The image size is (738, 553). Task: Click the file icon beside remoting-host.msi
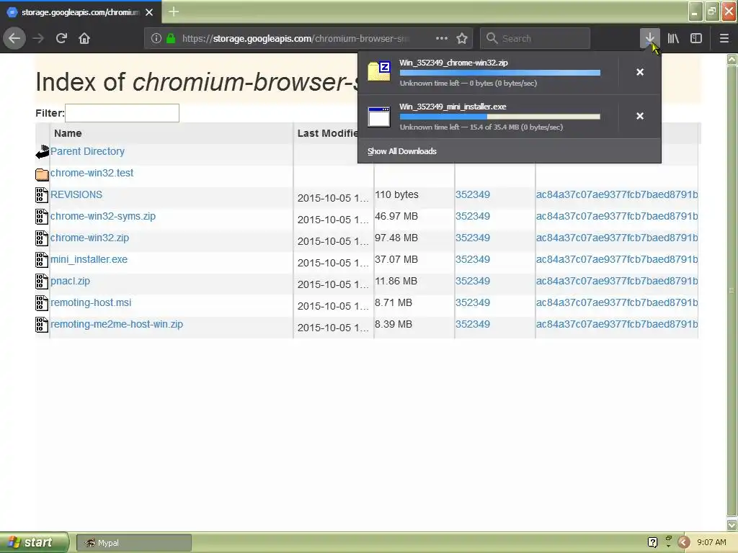(42, 303)
